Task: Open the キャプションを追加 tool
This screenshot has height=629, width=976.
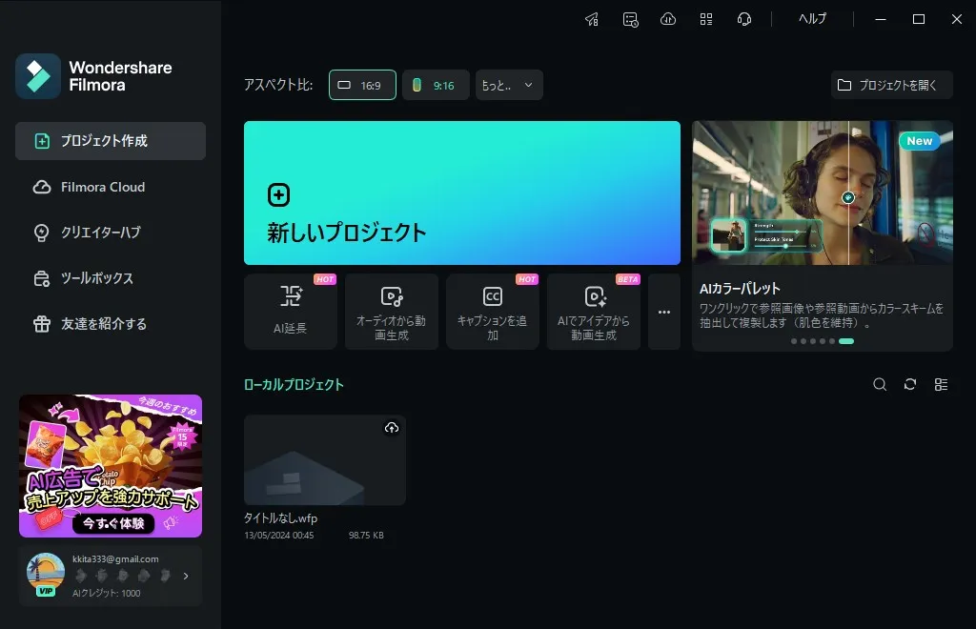Action: (492, 312)
